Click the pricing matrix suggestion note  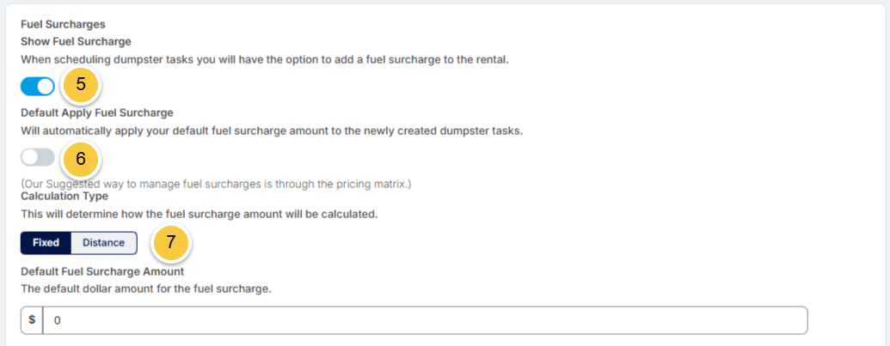pyautogui.click(x=216, y=184)
